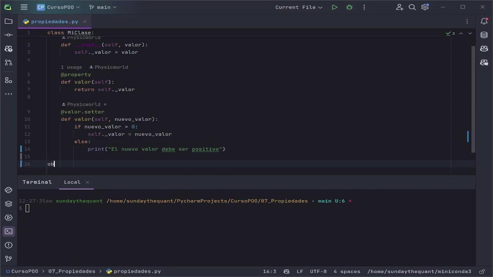493x277 pixels.
Task: Show notifications via the bell icon
Action: [x=484, y=22]
